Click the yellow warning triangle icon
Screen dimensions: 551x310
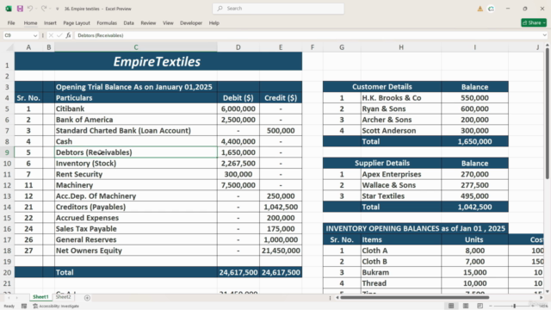pyautogui.click(x=480, y=9)
